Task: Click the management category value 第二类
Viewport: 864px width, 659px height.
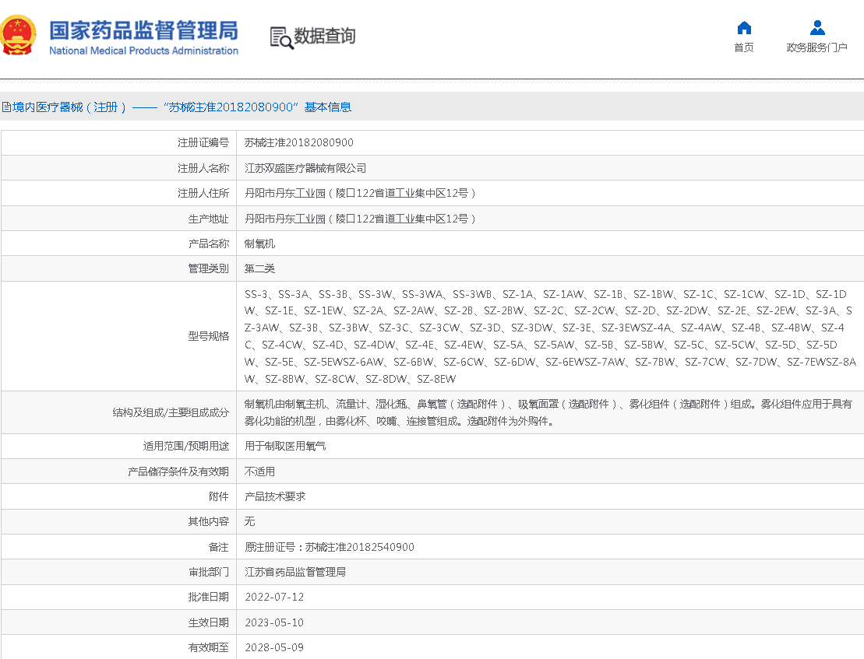Action: click(259, 268)
